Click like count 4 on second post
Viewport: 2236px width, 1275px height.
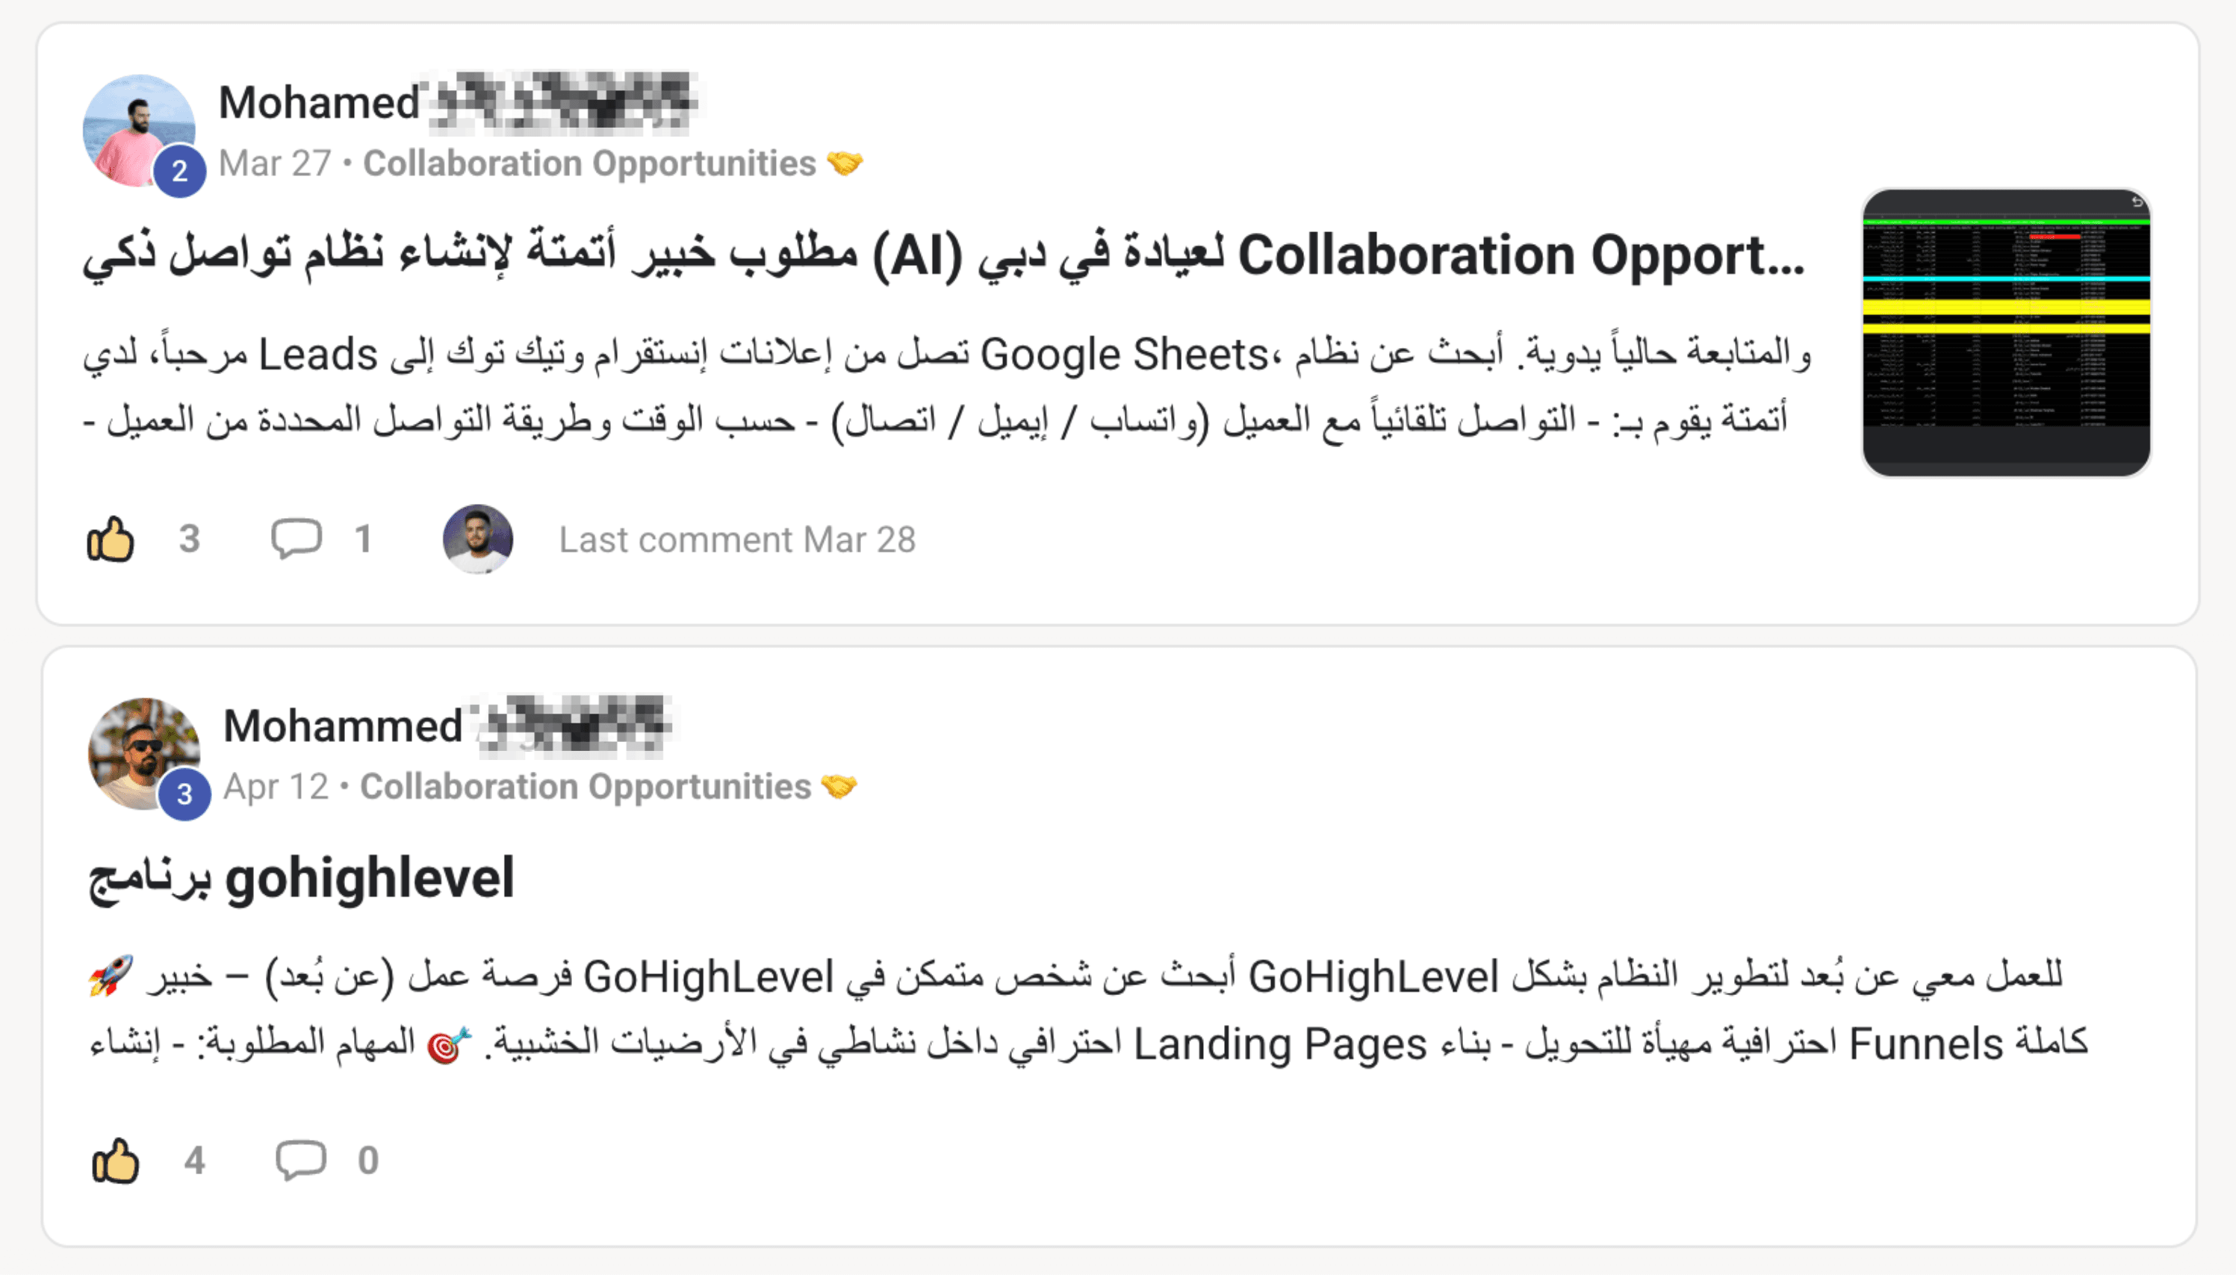[194, 1162]
